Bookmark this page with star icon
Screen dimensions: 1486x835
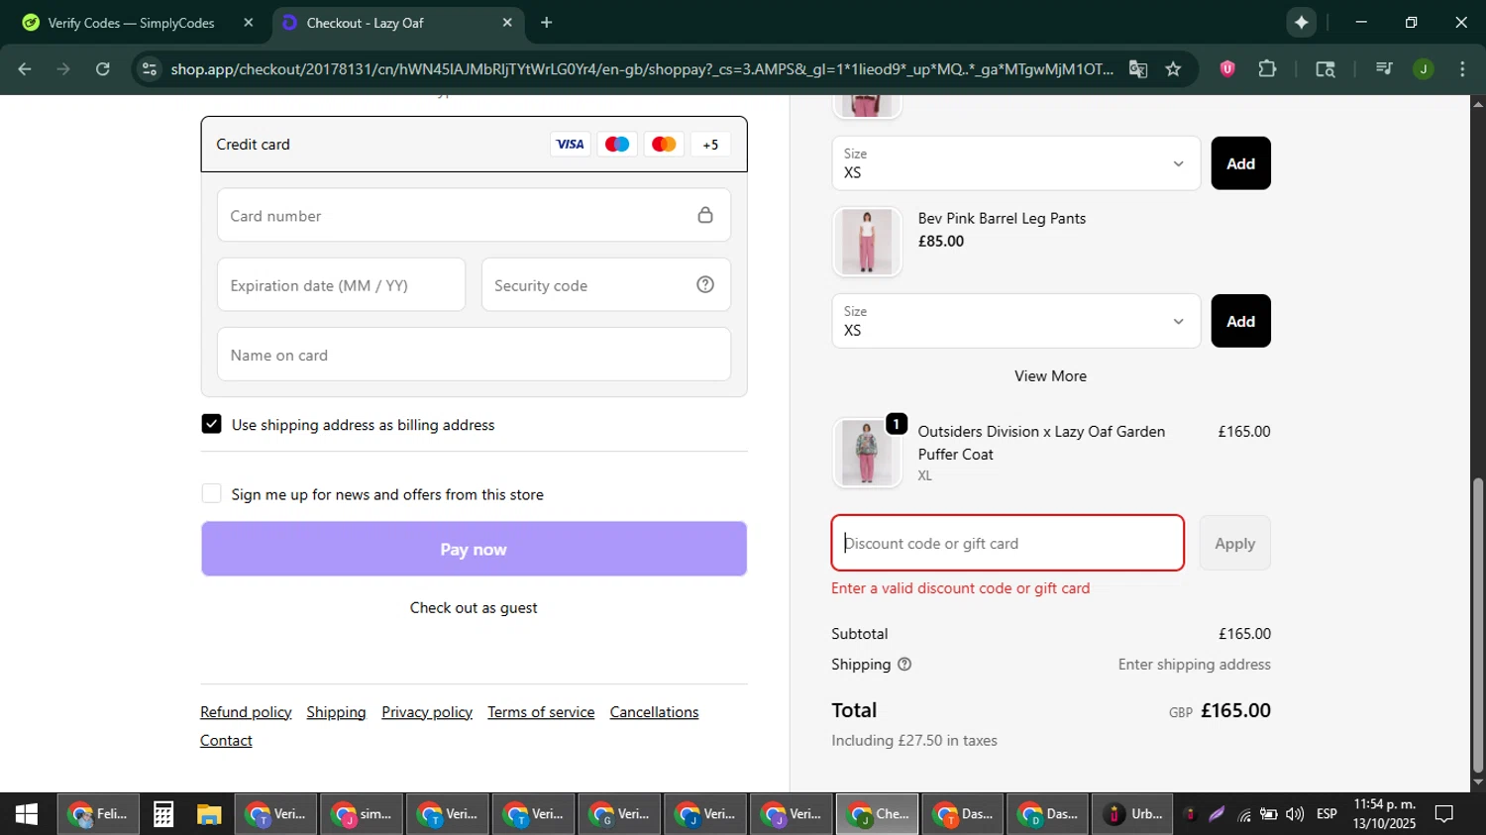point(1173,68)
